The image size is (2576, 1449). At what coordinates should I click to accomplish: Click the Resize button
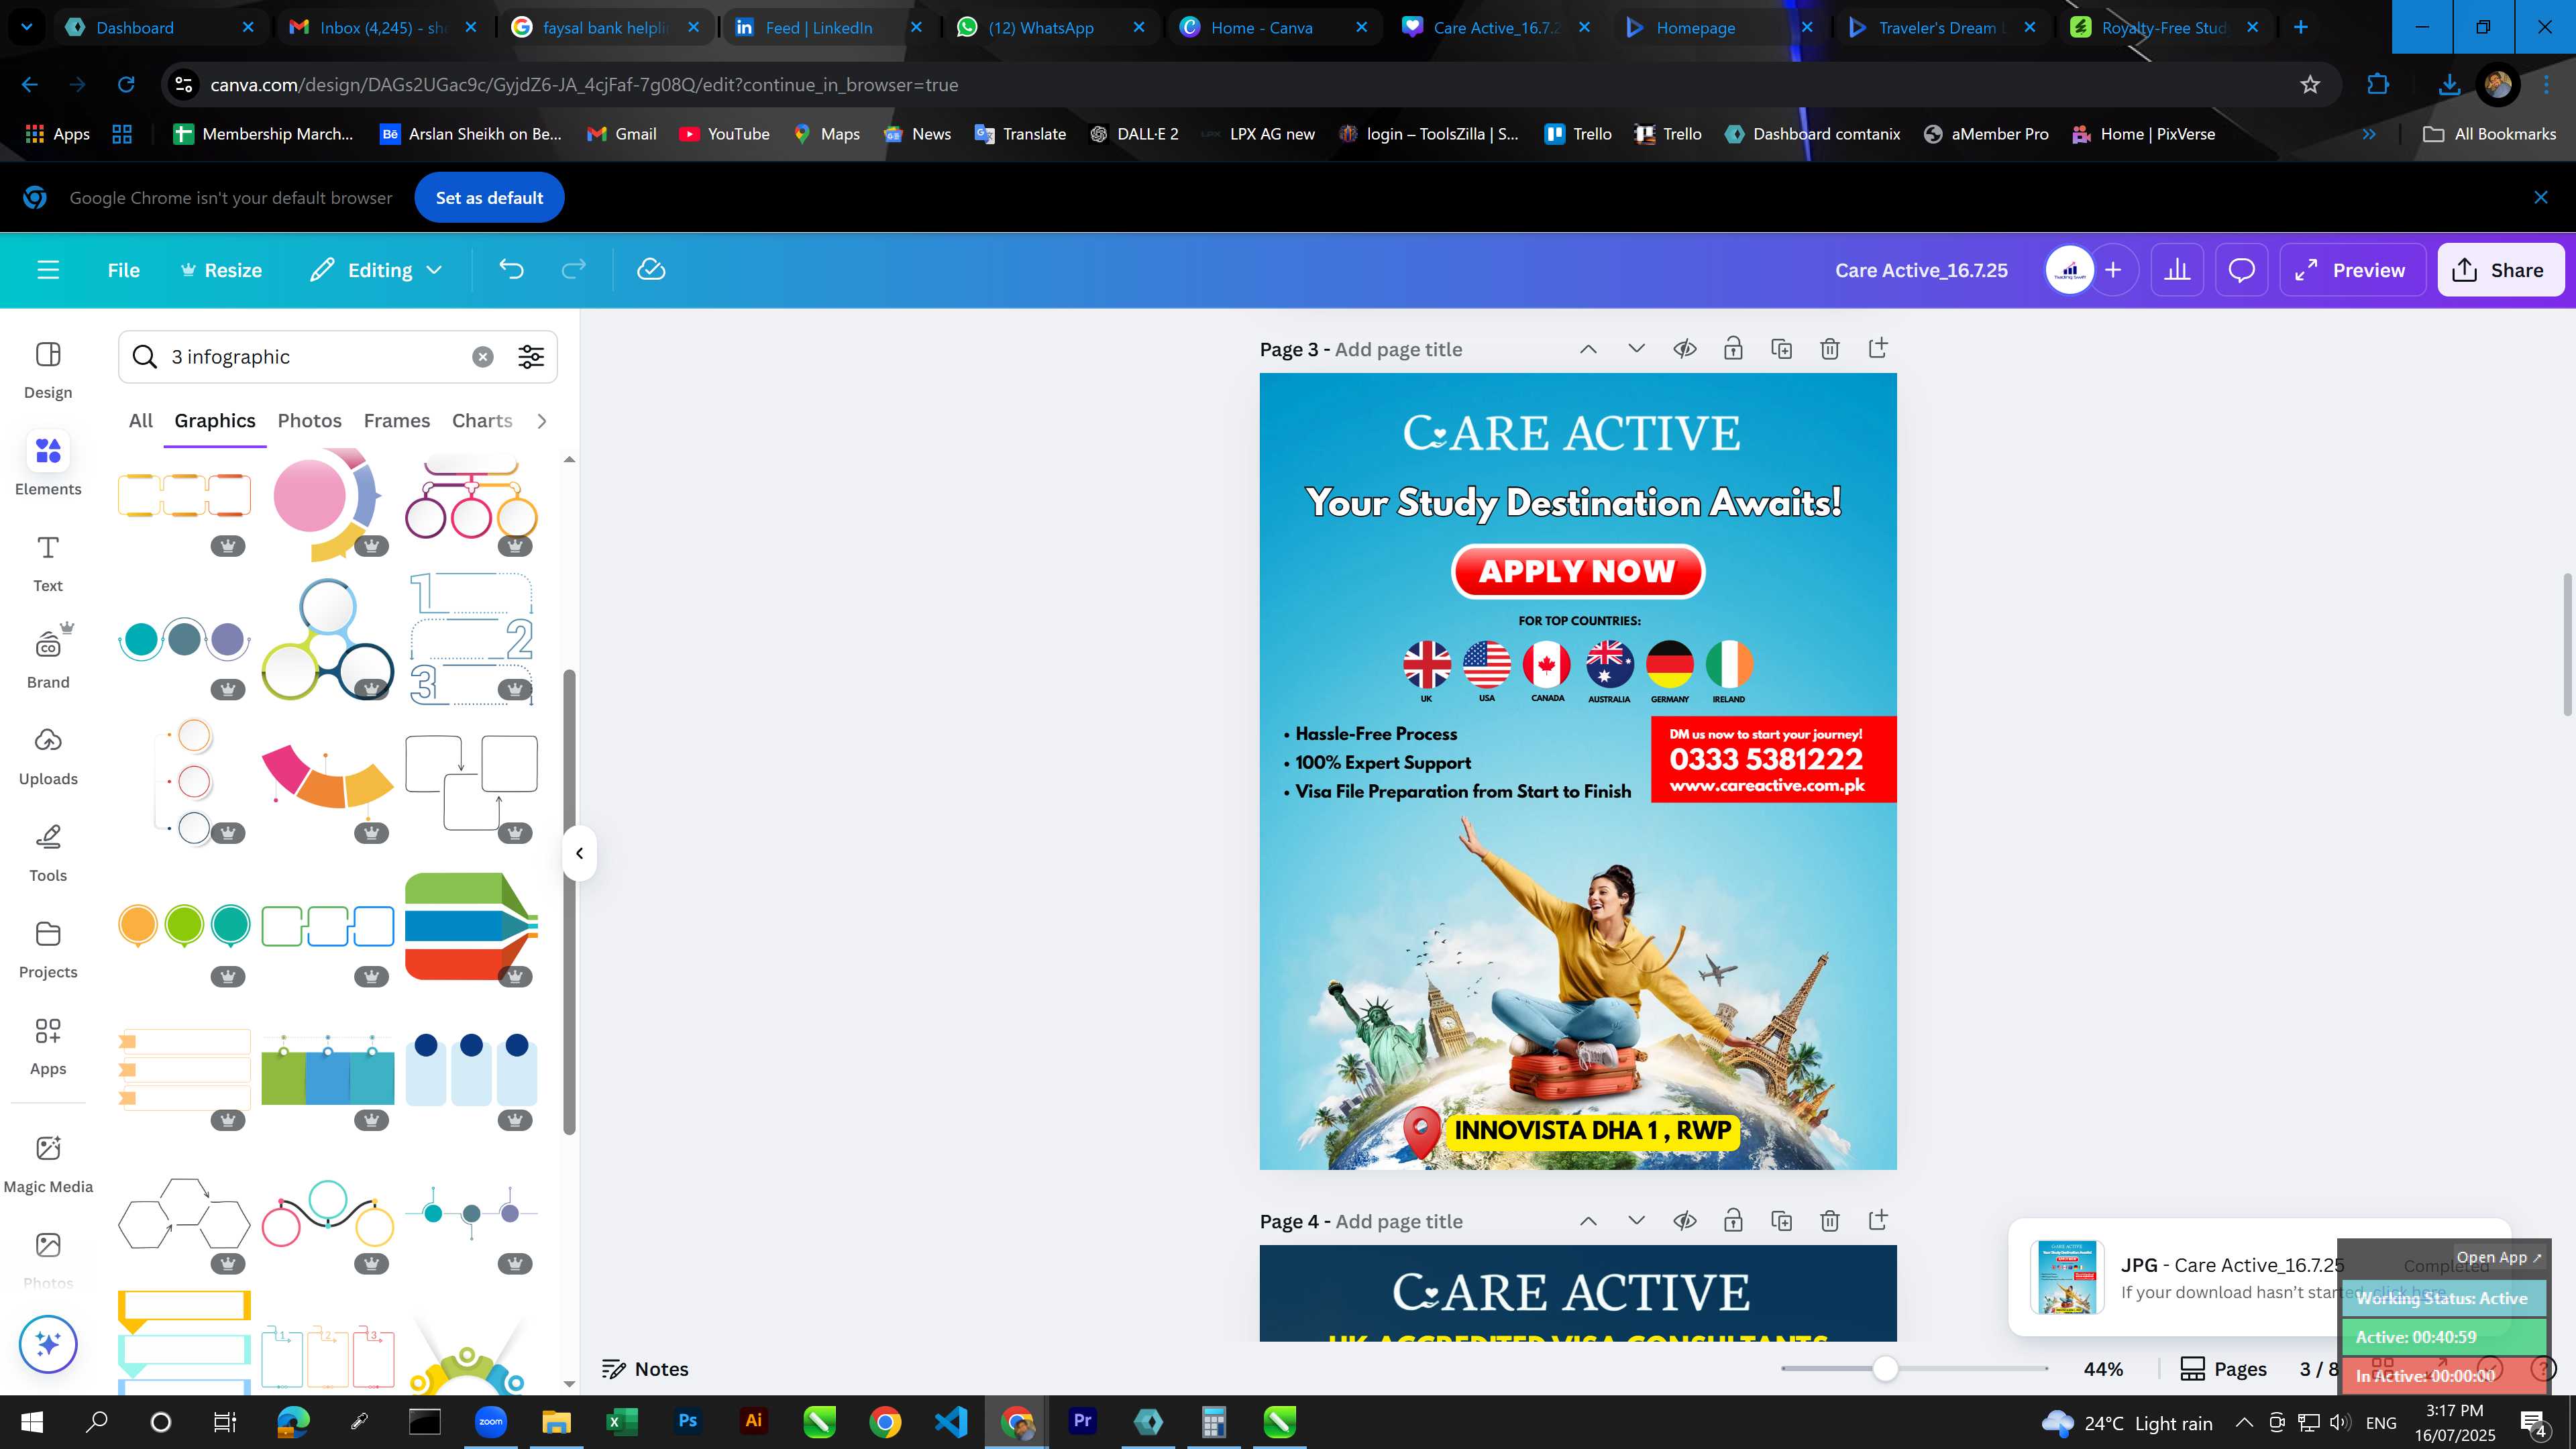[x=221, y=270]
